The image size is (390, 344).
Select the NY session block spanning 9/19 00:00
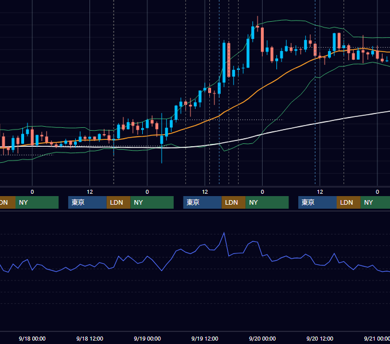(x=152, y=202)
